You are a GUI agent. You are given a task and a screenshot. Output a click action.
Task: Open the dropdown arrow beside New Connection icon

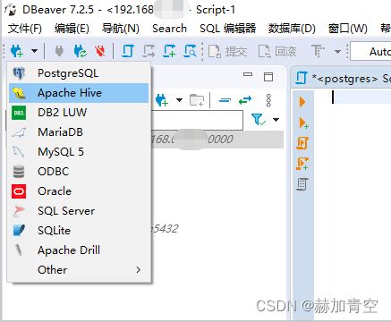pos(35,51)
